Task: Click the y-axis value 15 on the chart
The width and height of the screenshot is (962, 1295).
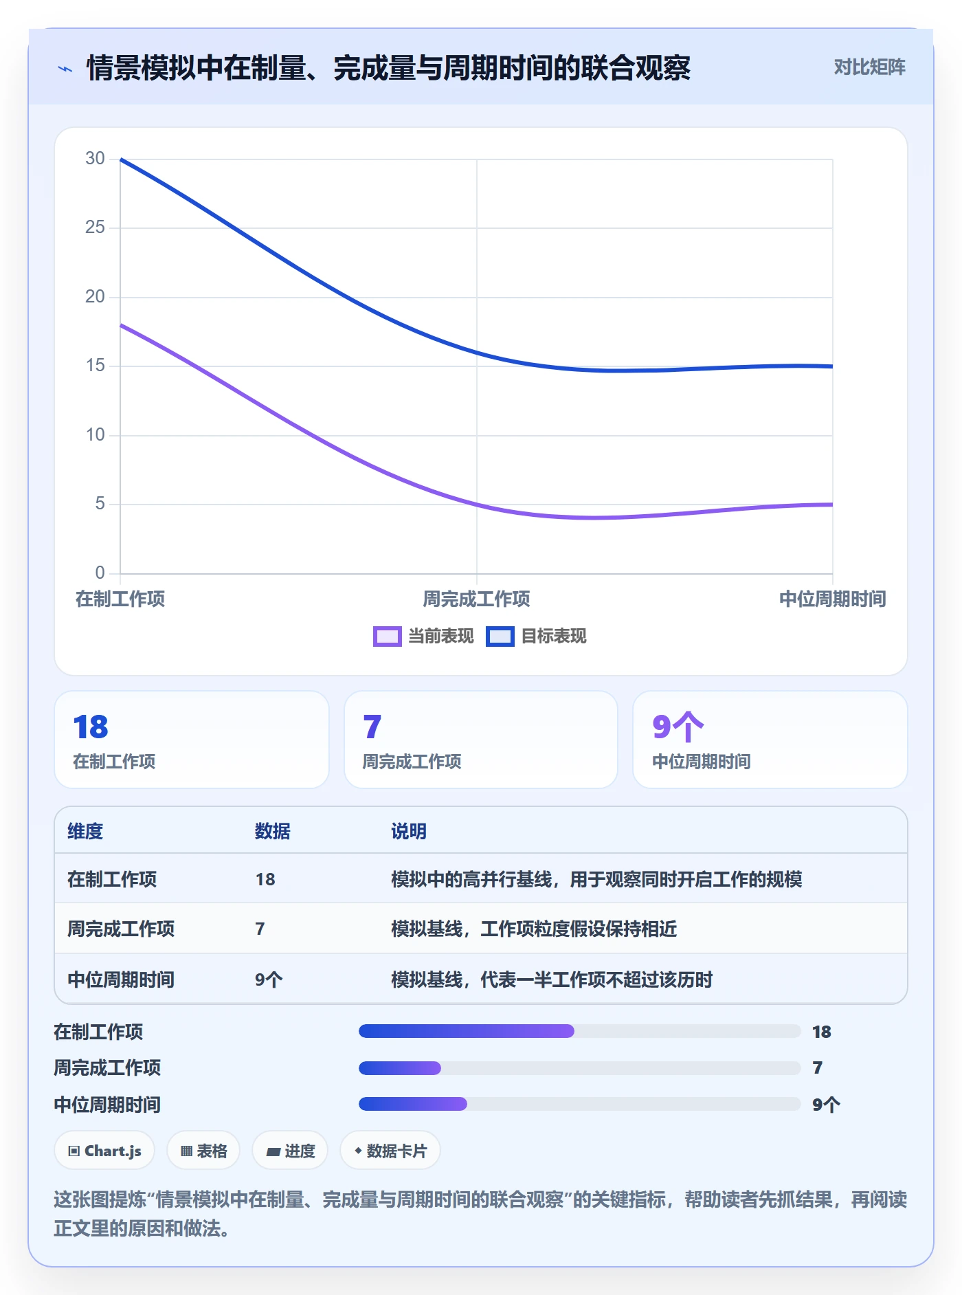Action: point(95,366)
